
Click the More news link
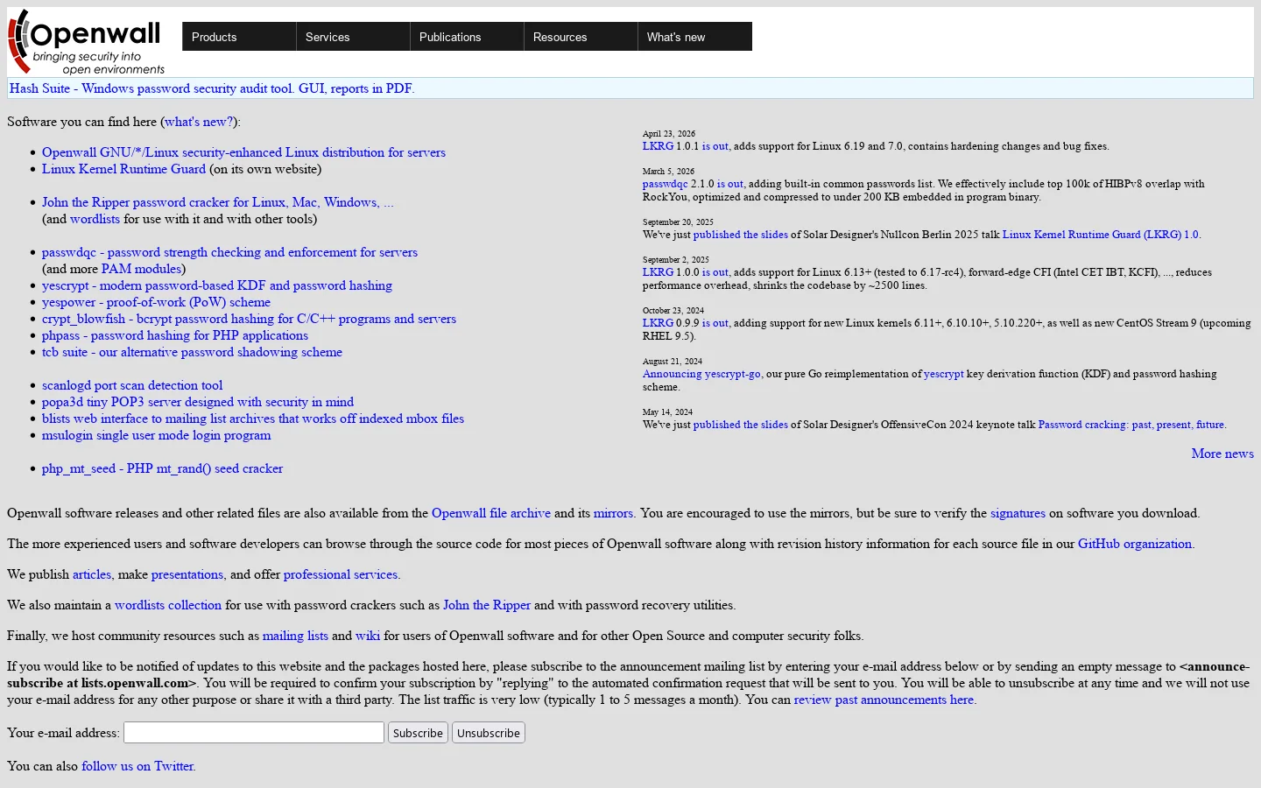click(x=1222, y=454)
